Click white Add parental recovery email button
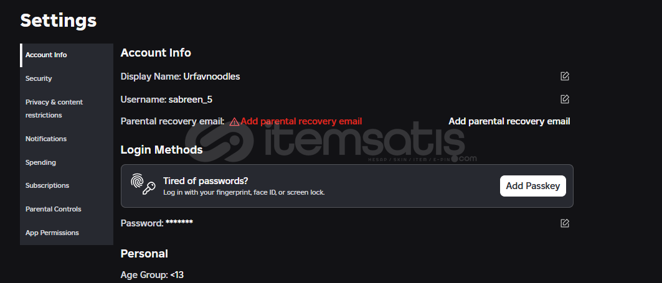662x283 pixels. (509, 121)
